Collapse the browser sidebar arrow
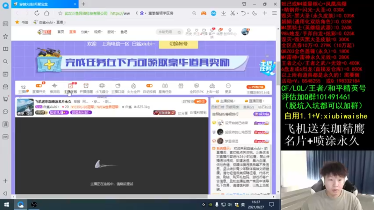The width and height of the screenshot is (374, 210). 5,193
